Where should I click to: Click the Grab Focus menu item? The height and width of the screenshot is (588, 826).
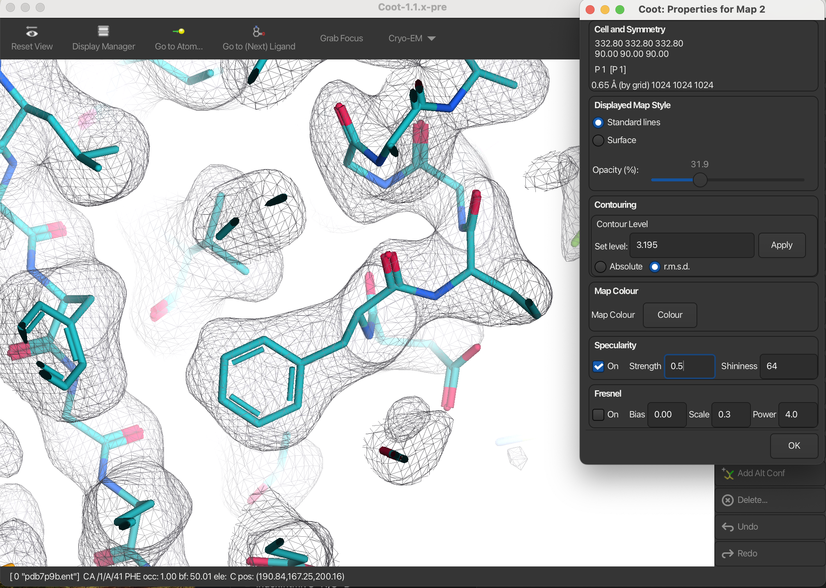(x=341, y=39)
